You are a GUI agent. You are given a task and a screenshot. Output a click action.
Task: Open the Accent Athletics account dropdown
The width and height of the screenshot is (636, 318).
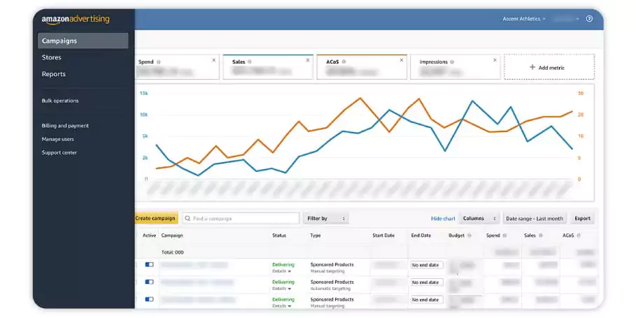[525, 19]
